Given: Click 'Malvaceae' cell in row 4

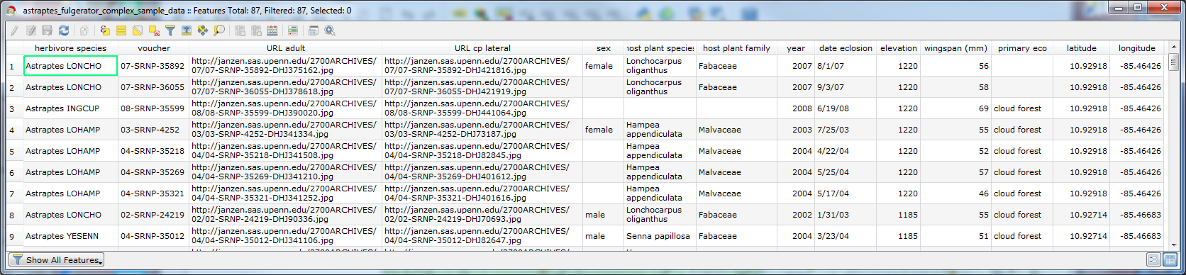Looking at the screenshot, I should [736, 130].
